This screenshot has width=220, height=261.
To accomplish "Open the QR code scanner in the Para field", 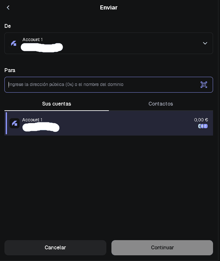I will 204,84.
